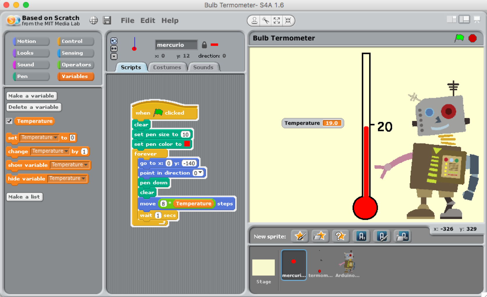Lock the mercurio sprite
Screen dimensions: 487x297
tap(204, 45)
